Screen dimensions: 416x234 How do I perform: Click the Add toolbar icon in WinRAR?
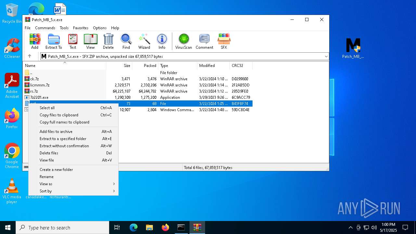[x=35, y=41]
